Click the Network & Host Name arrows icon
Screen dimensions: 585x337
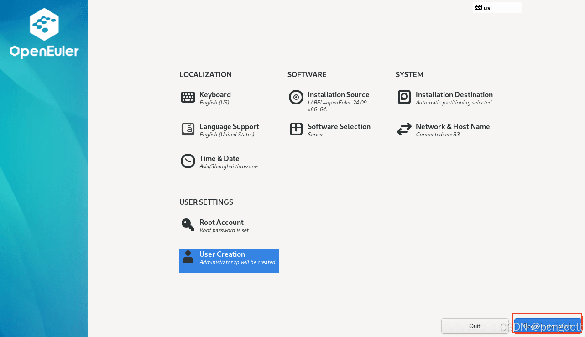click(404, 130)
